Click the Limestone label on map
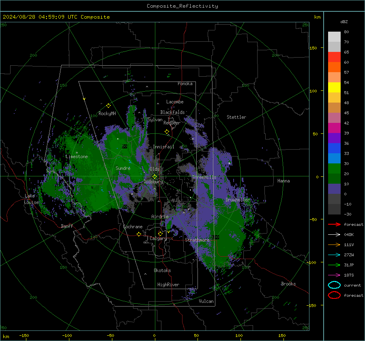 pos(77,157)
